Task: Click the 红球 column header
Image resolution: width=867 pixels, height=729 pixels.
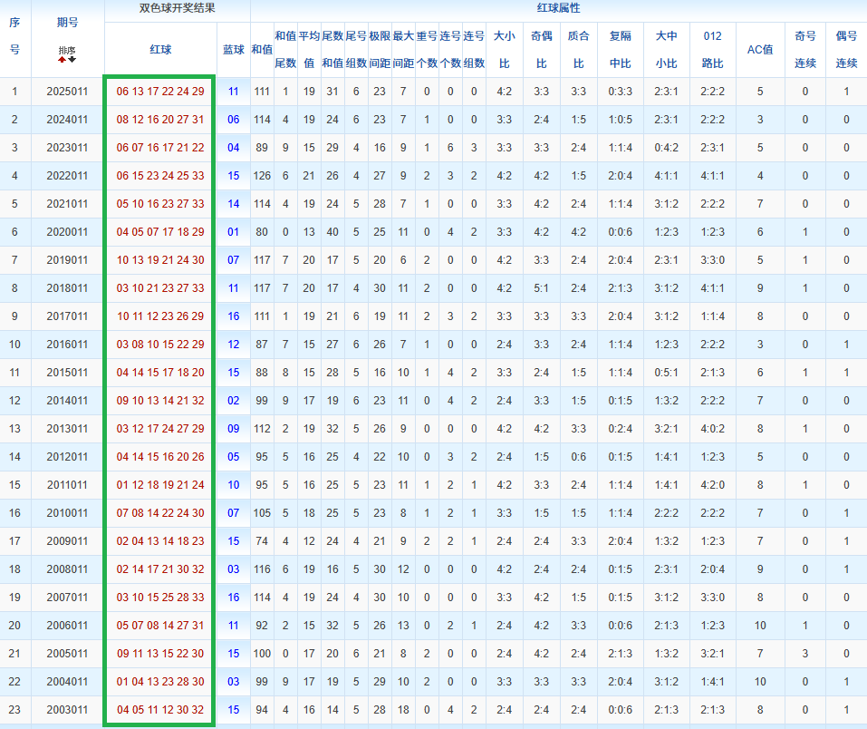Action: click(160, 49)
